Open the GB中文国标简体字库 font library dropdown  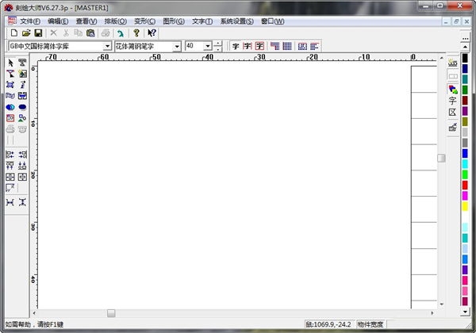click(107, 47)
